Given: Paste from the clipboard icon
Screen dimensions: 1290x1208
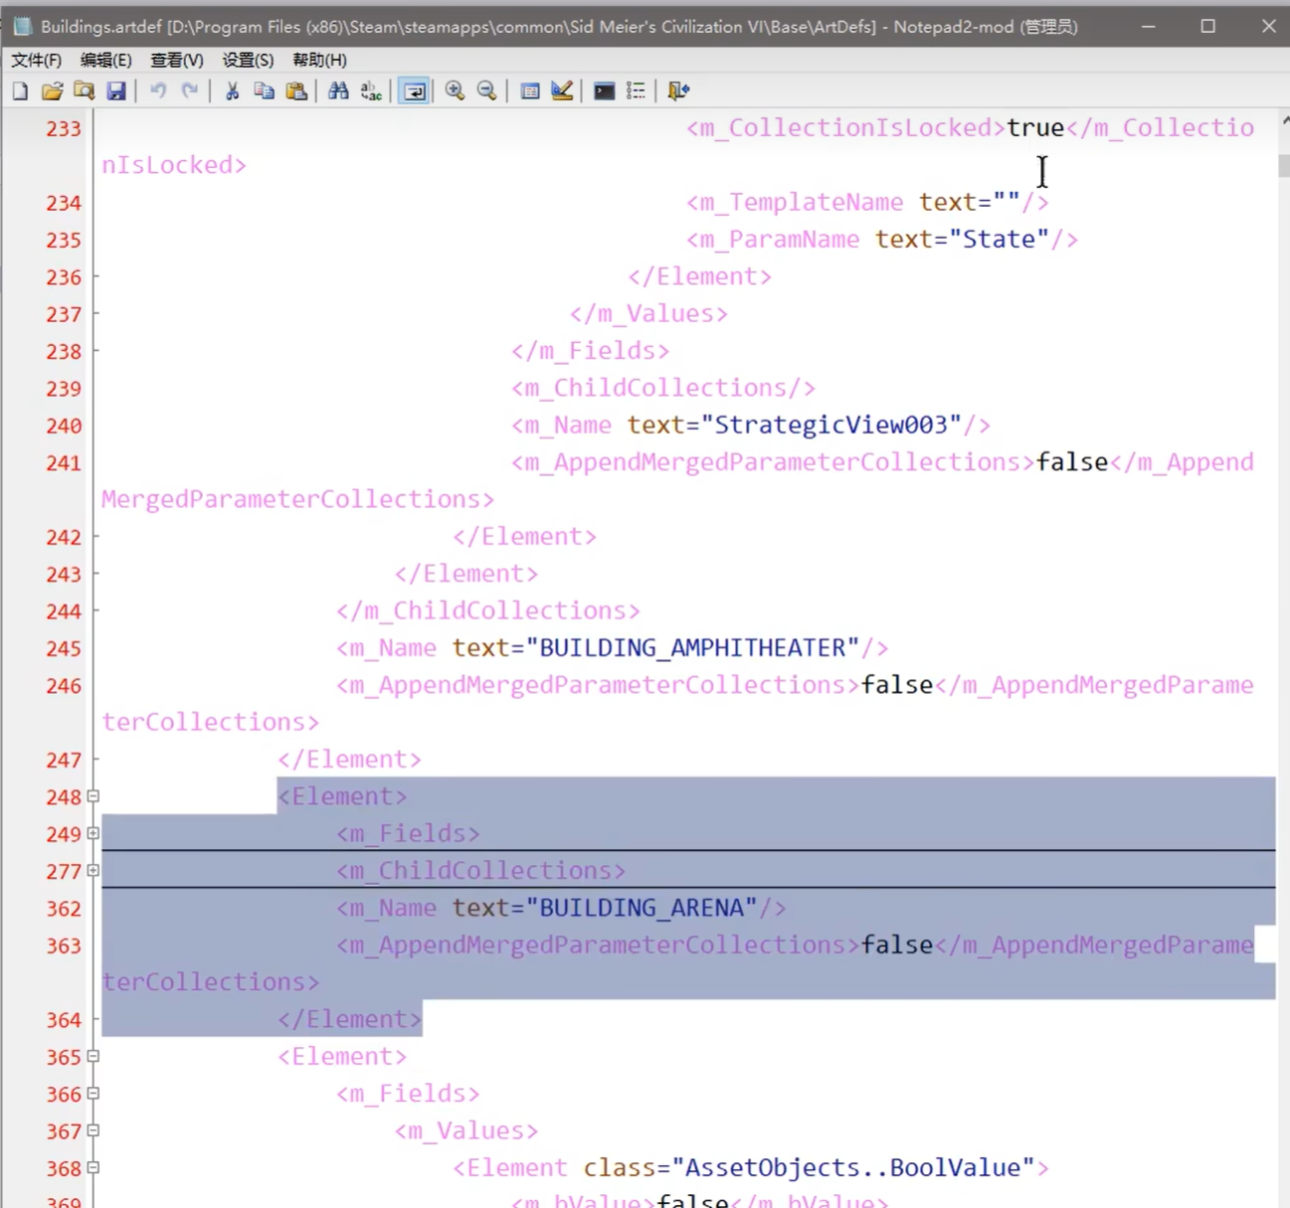Looking at the screenshot, I should click(296, 91).
